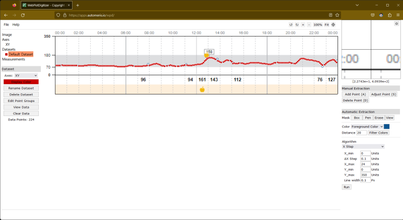Select Datasets in the tree
The image size is (403, 220).
pyautogui.click(x=9, y=49)
